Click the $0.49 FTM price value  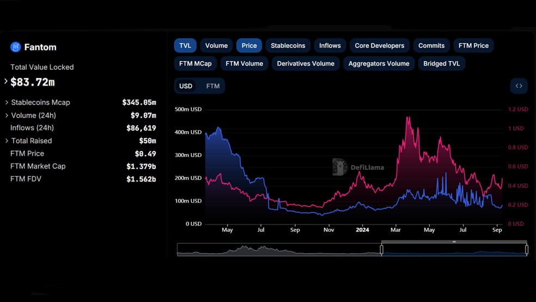click(145, 154)
